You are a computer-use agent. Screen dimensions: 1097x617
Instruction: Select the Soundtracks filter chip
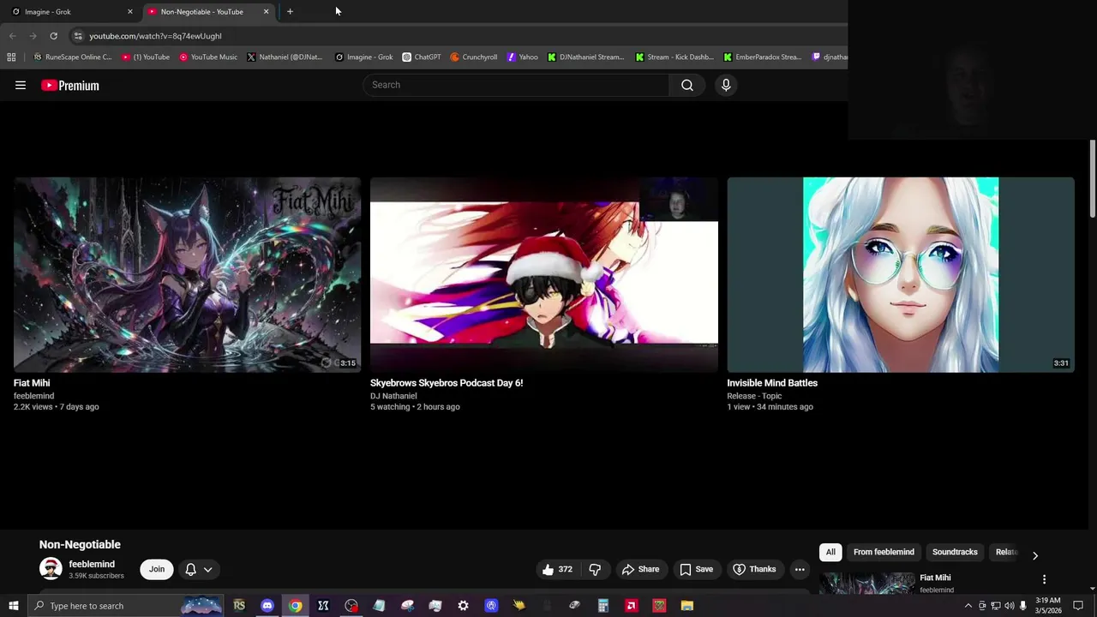(x=955, y=552)
